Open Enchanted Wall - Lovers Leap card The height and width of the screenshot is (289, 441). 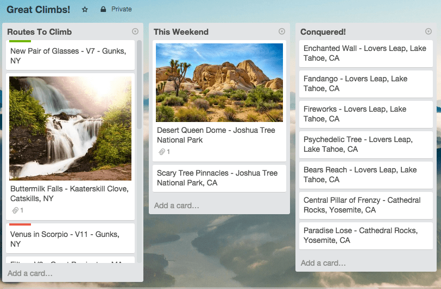coord(366,53)
